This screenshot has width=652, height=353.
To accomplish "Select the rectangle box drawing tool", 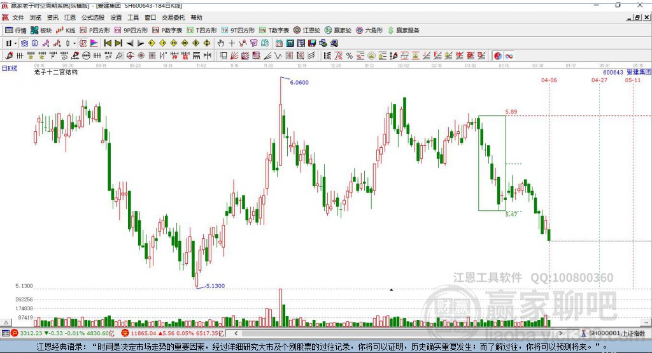I will pos(223,56).
